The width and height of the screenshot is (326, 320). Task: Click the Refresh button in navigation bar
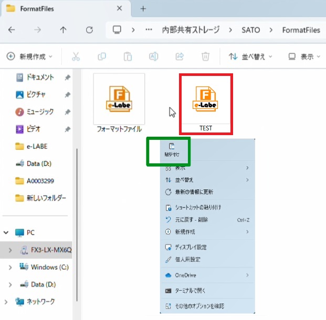(x=89, y=30)
